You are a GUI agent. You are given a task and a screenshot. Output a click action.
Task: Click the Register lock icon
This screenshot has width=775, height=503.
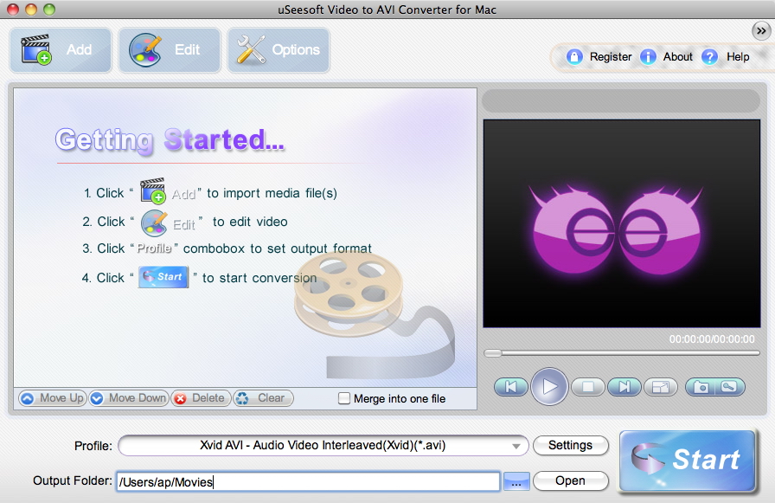(573, 57)
